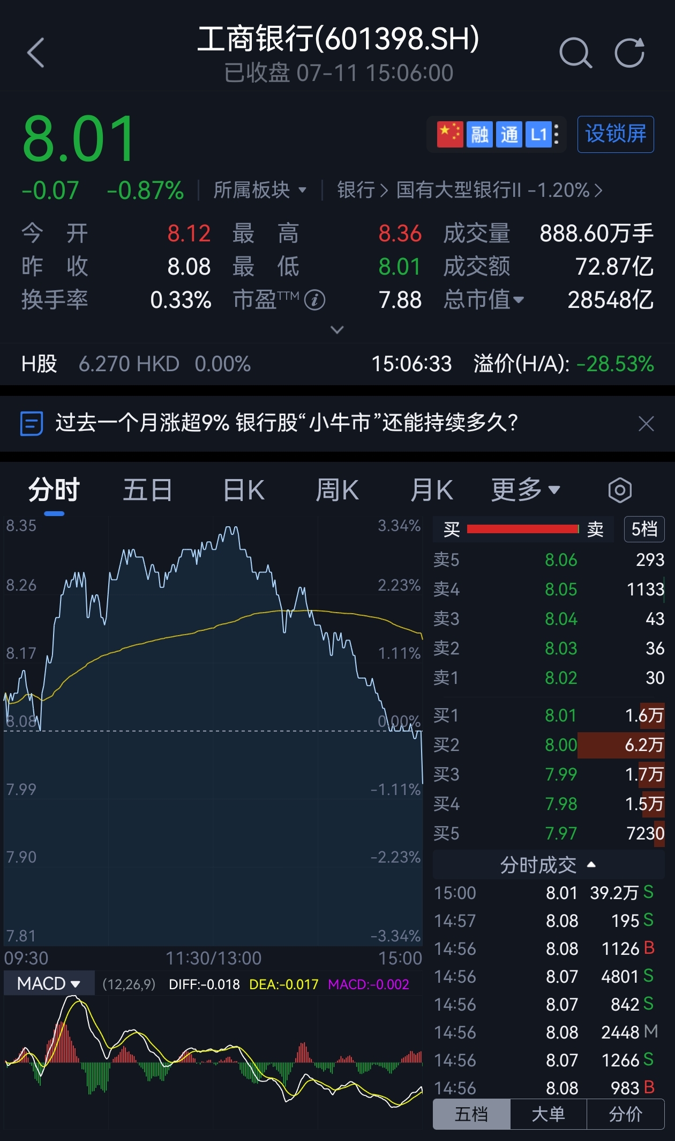Read the bank stock bull market news
Screen dimensions: 675x1141
coord(287,423)
